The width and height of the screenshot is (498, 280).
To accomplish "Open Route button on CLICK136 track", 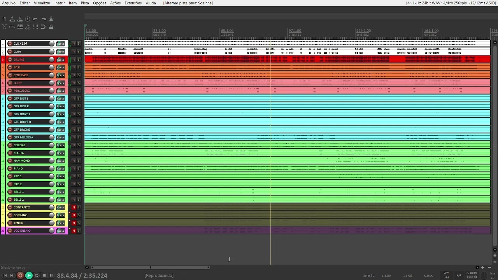I will [60, 44].
